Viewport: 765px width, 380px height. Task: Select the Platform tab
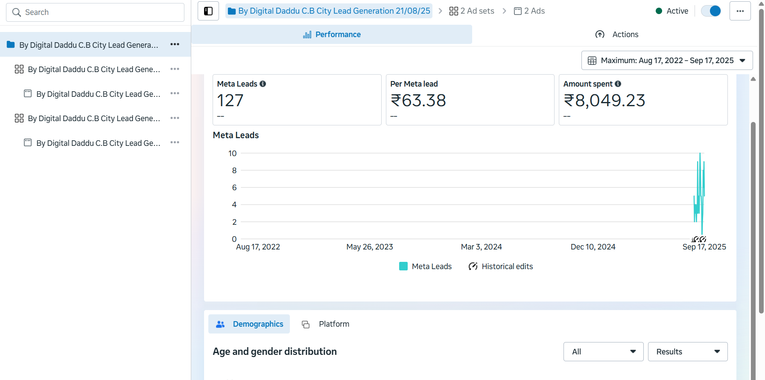tap(326, 324)
